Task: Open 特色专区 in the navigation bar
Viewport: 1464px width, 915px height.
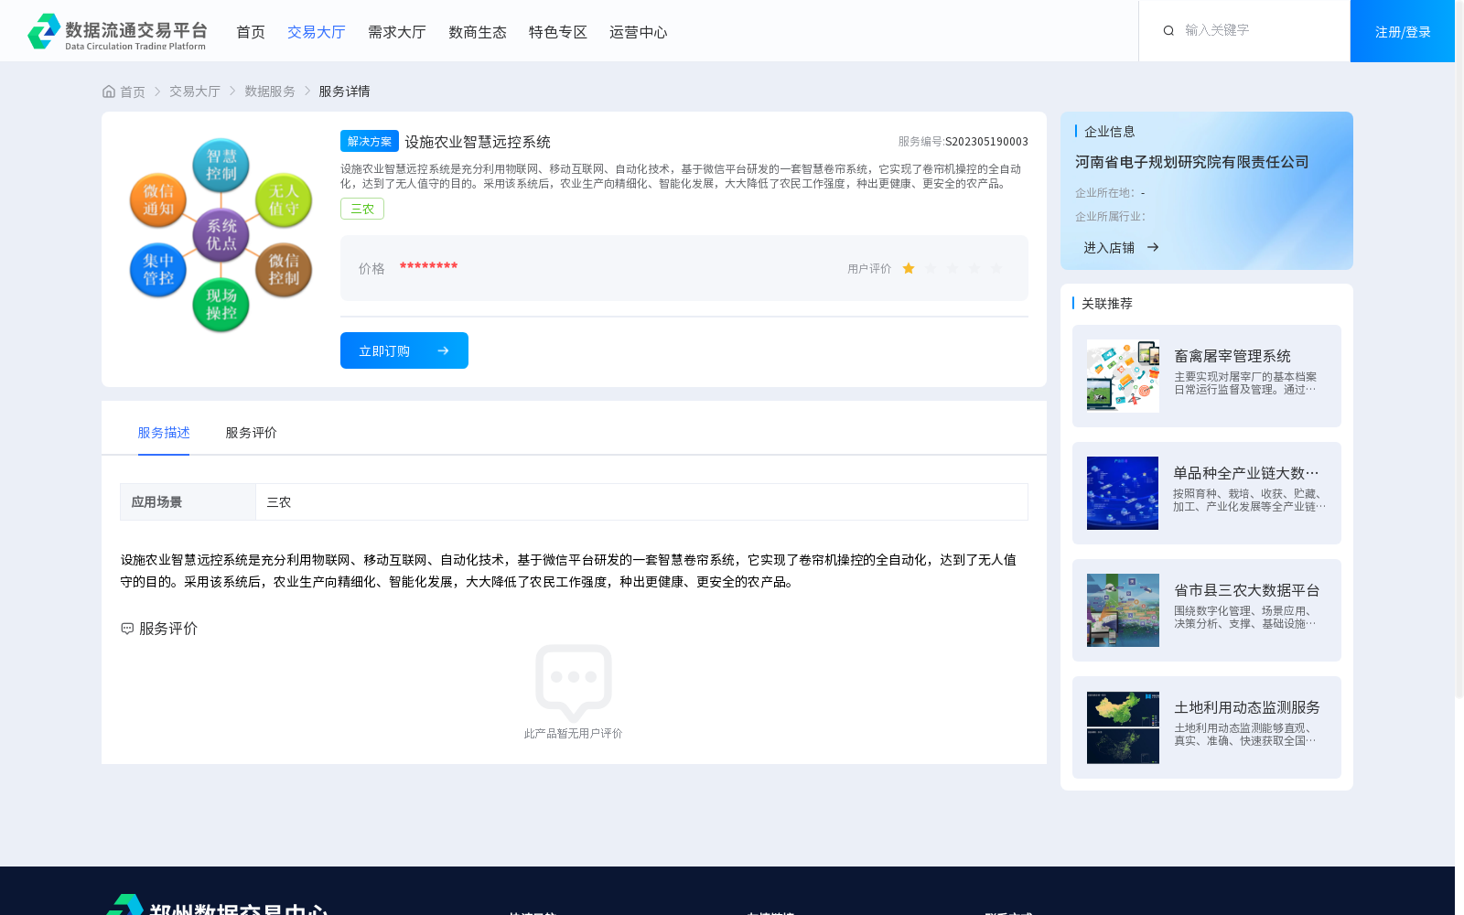Action: click(558, 32)
